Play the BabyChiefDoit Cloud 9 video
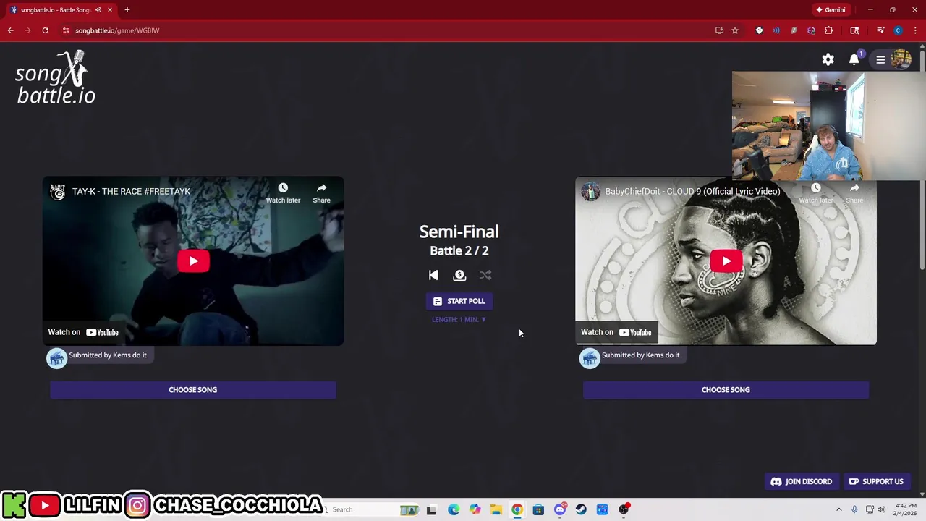This screenshot has width=926, height=521. tap(726, 261)
